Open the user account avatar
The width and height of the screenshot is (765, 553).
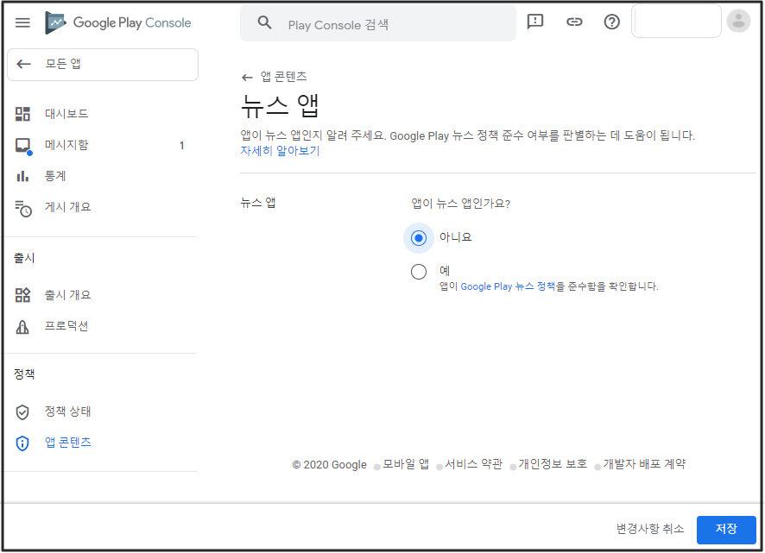pyautogui.click(x=738, y=22)
